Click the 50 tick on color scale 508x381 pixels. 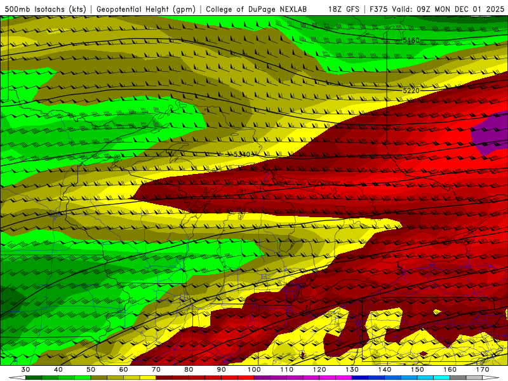[91, 370]
